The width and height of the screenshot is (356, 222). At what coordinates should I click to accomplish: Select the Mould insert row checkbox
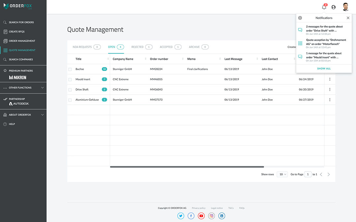(70, 79)
